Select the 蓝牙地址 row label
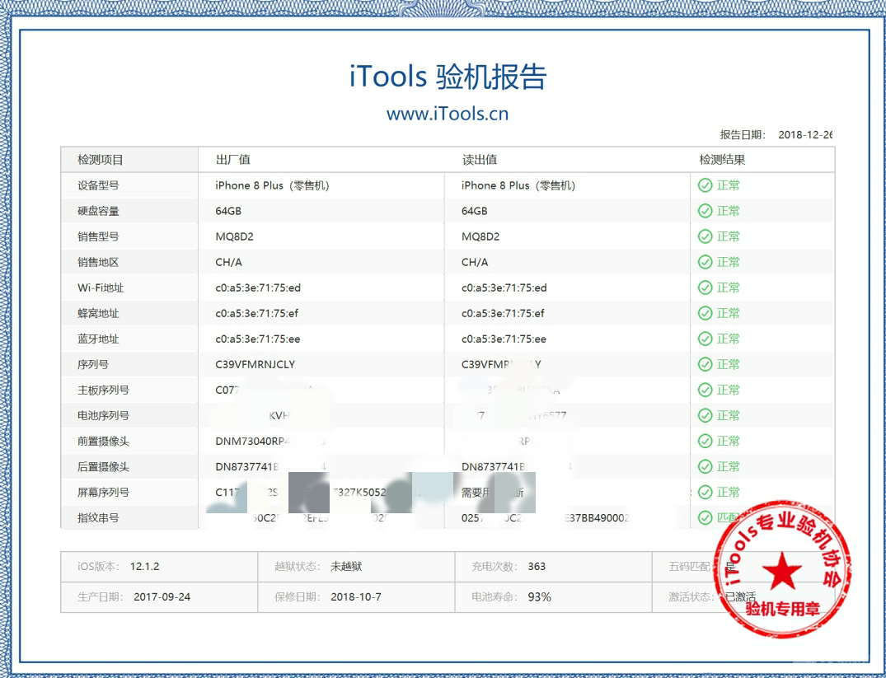The width and height of the screenshot is (886, 678). pos(98,339)
